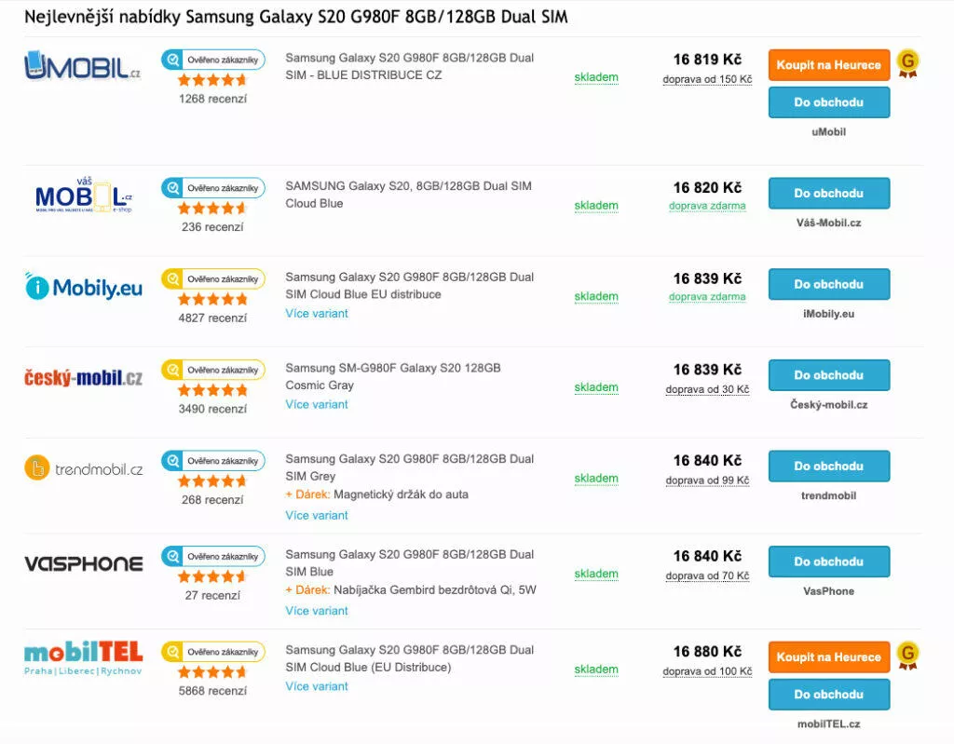The height and width of the screenshot is (744, 954).
Task: Expand Více variant for iMobily.eu offer
Action: (317, 313)
